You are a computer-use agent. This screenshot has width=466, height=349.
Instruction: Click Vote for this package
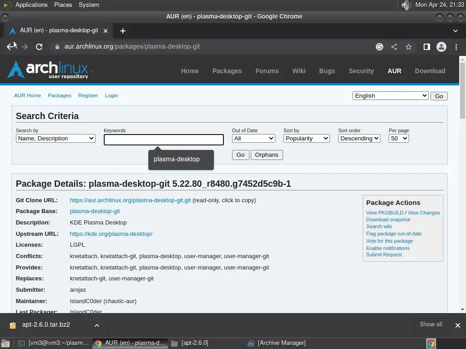click(x=390, y=241)
